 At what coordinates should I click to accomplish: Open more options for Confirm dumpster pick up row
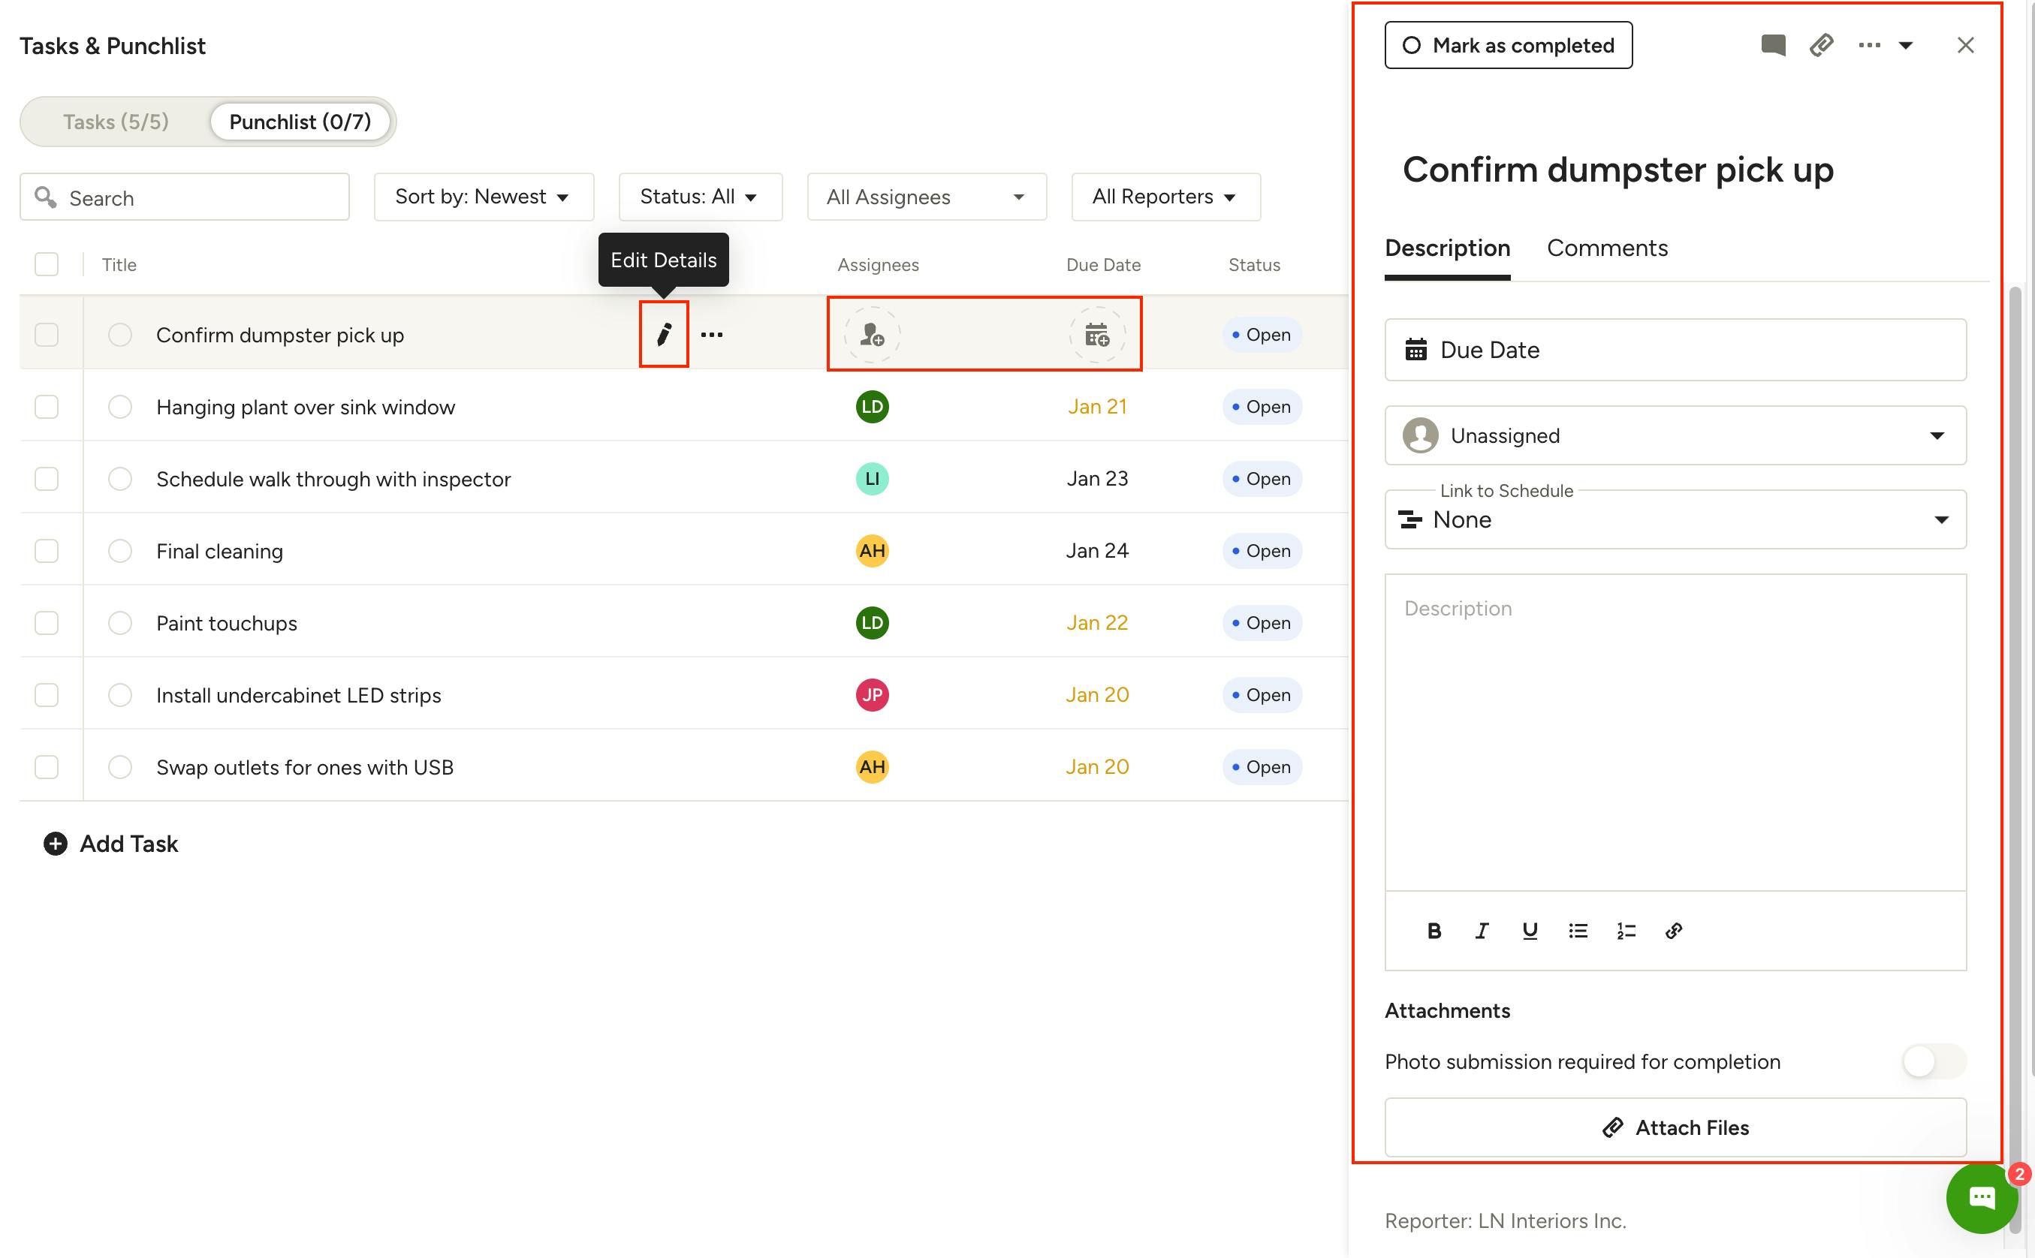(x=712, y=335)
